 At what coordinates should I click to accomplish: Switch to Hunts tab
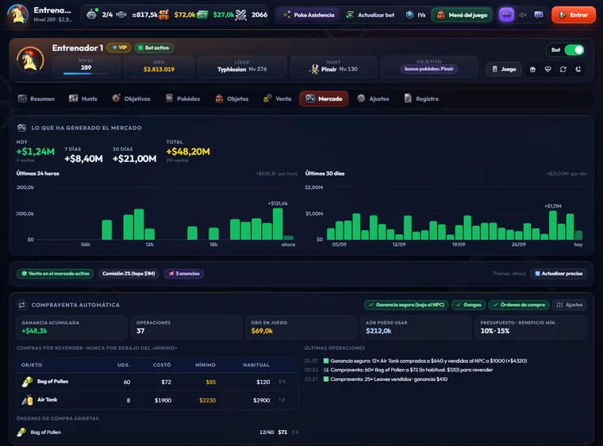tap(83, 99)
